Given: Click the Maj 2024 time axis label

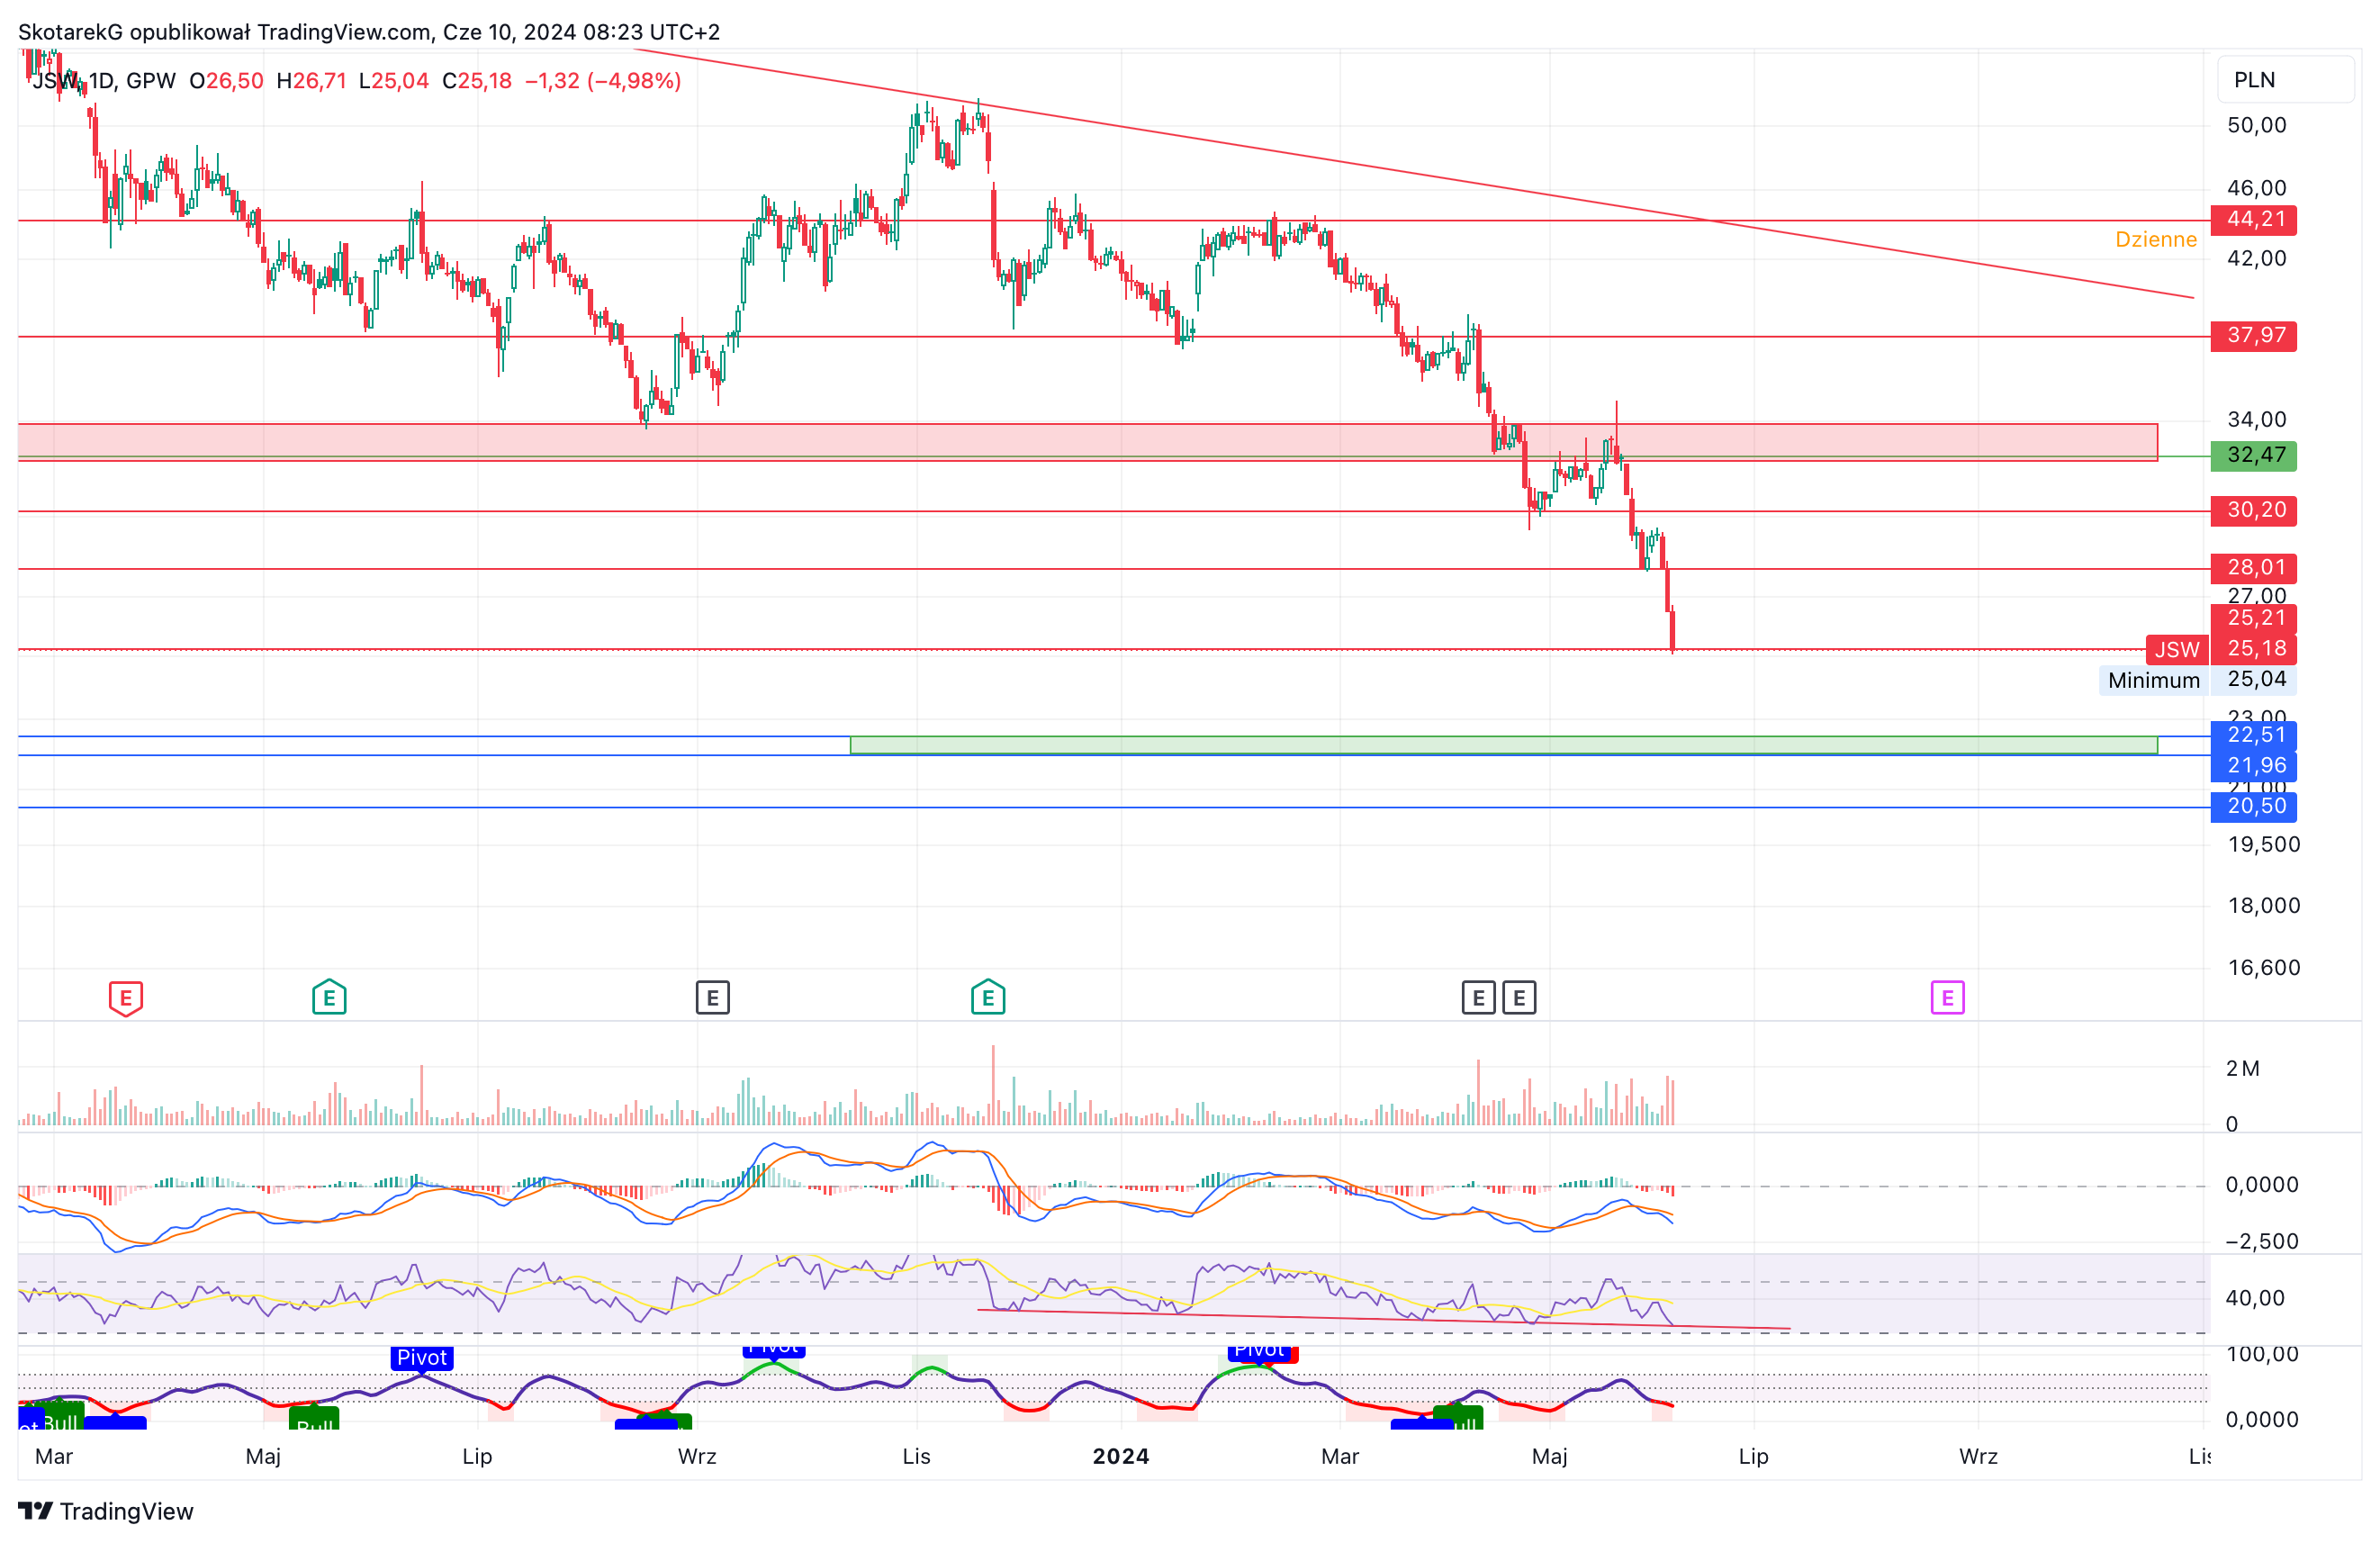Looking at the screenshot, I should point(1549,1456).
